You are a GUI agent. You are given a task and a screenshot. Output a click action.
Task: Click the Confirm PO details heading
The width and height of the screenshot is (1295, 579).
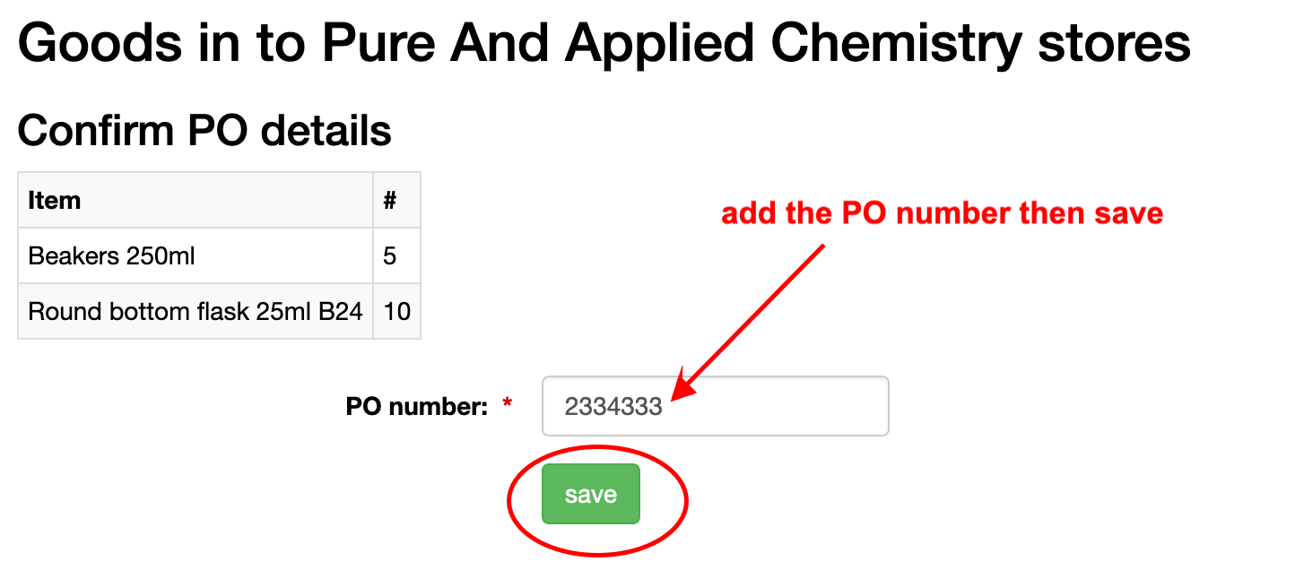204,131
